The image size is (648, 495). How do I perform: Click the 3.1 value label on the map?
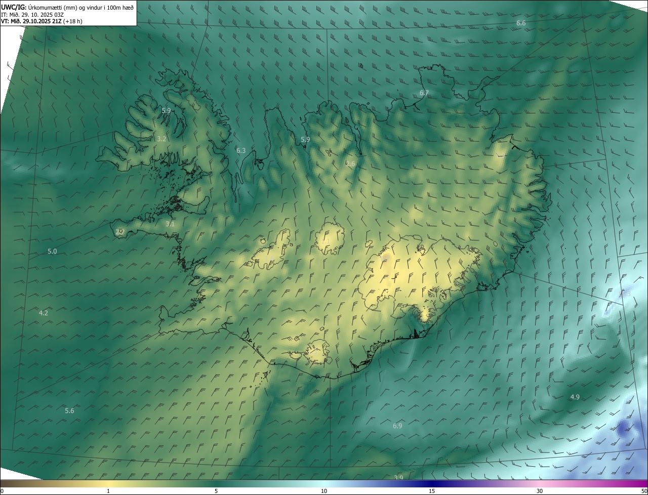170,224
